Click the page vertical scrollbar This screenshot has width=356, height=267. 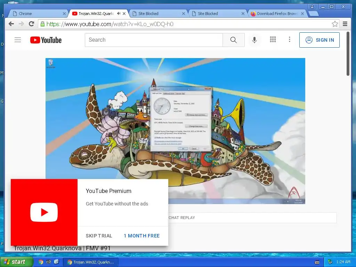tap(348, 54)
